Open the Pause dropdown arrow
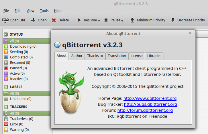The image size is (208, 134). click(x=122, y=21)
